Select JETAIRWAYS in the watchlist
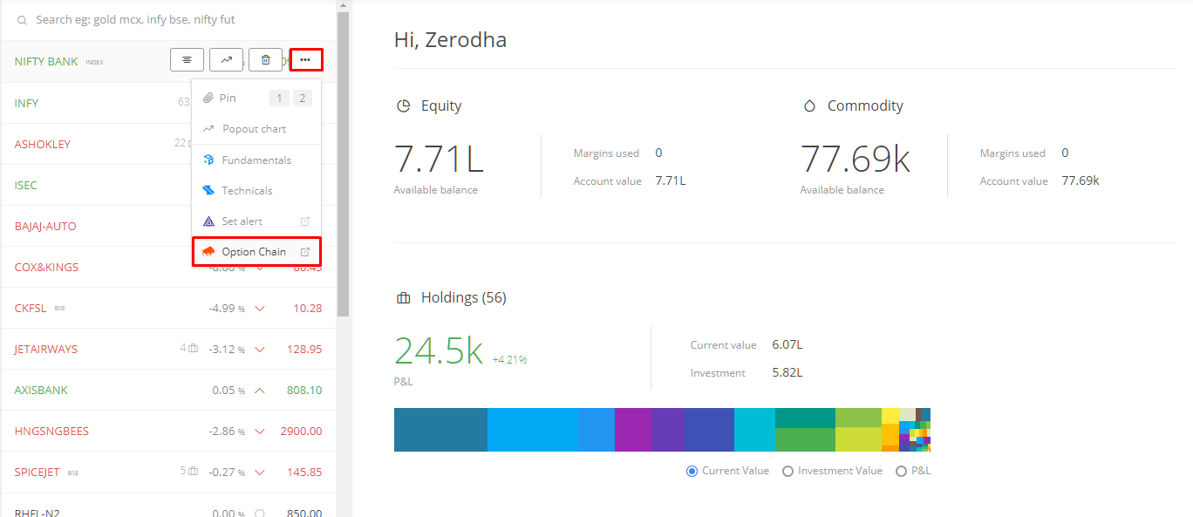Viewport: 1193px width, 517px height. [x=46, y=349]
